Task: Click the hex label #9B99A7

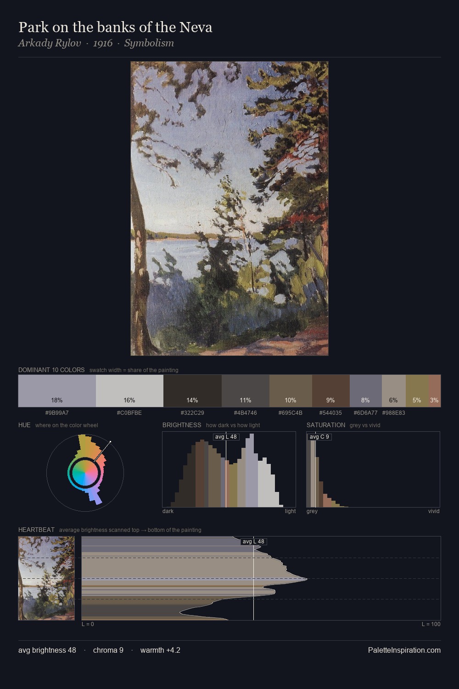Action: 57,413
